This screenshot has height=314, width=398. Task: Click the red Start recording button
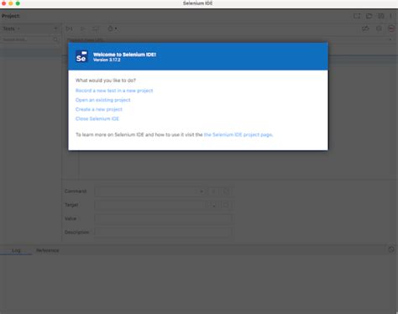391,29
